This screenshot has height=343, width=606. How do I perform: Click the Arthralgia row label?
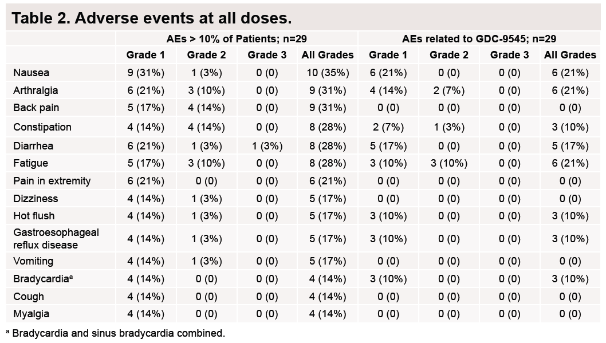[36, 90]
